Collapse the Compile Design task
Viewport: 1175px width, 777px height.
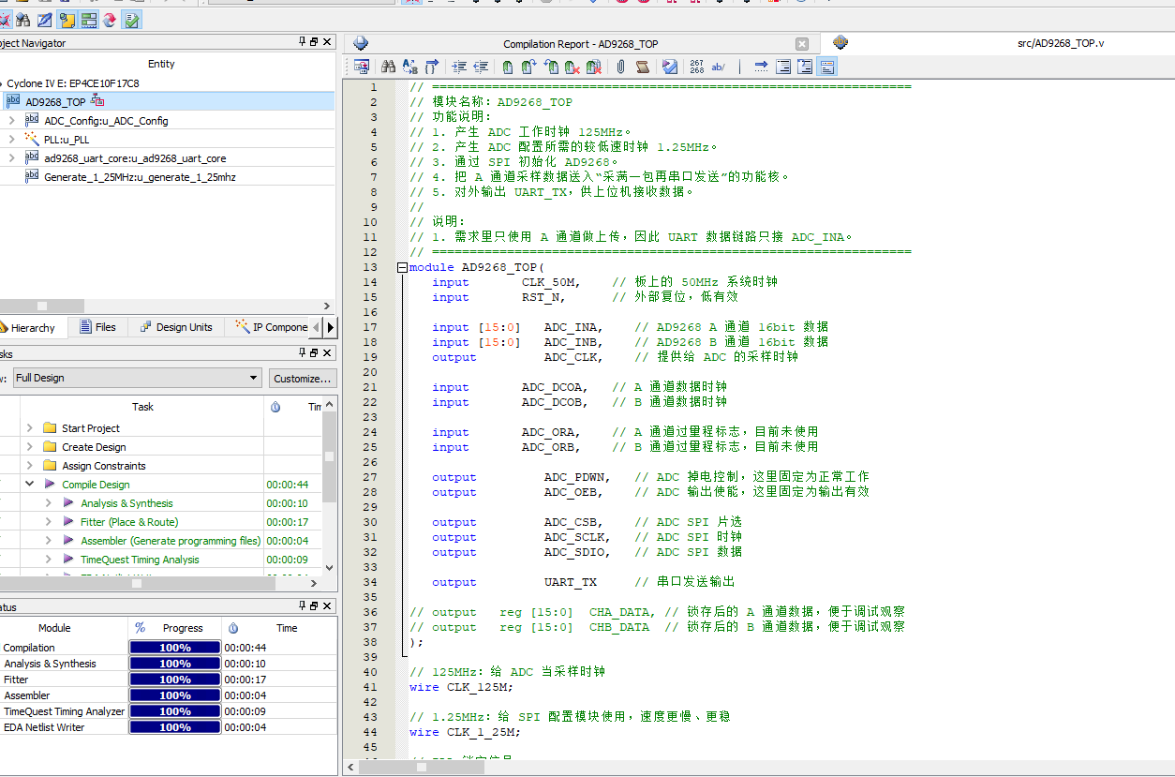click(x=29, y=485)
